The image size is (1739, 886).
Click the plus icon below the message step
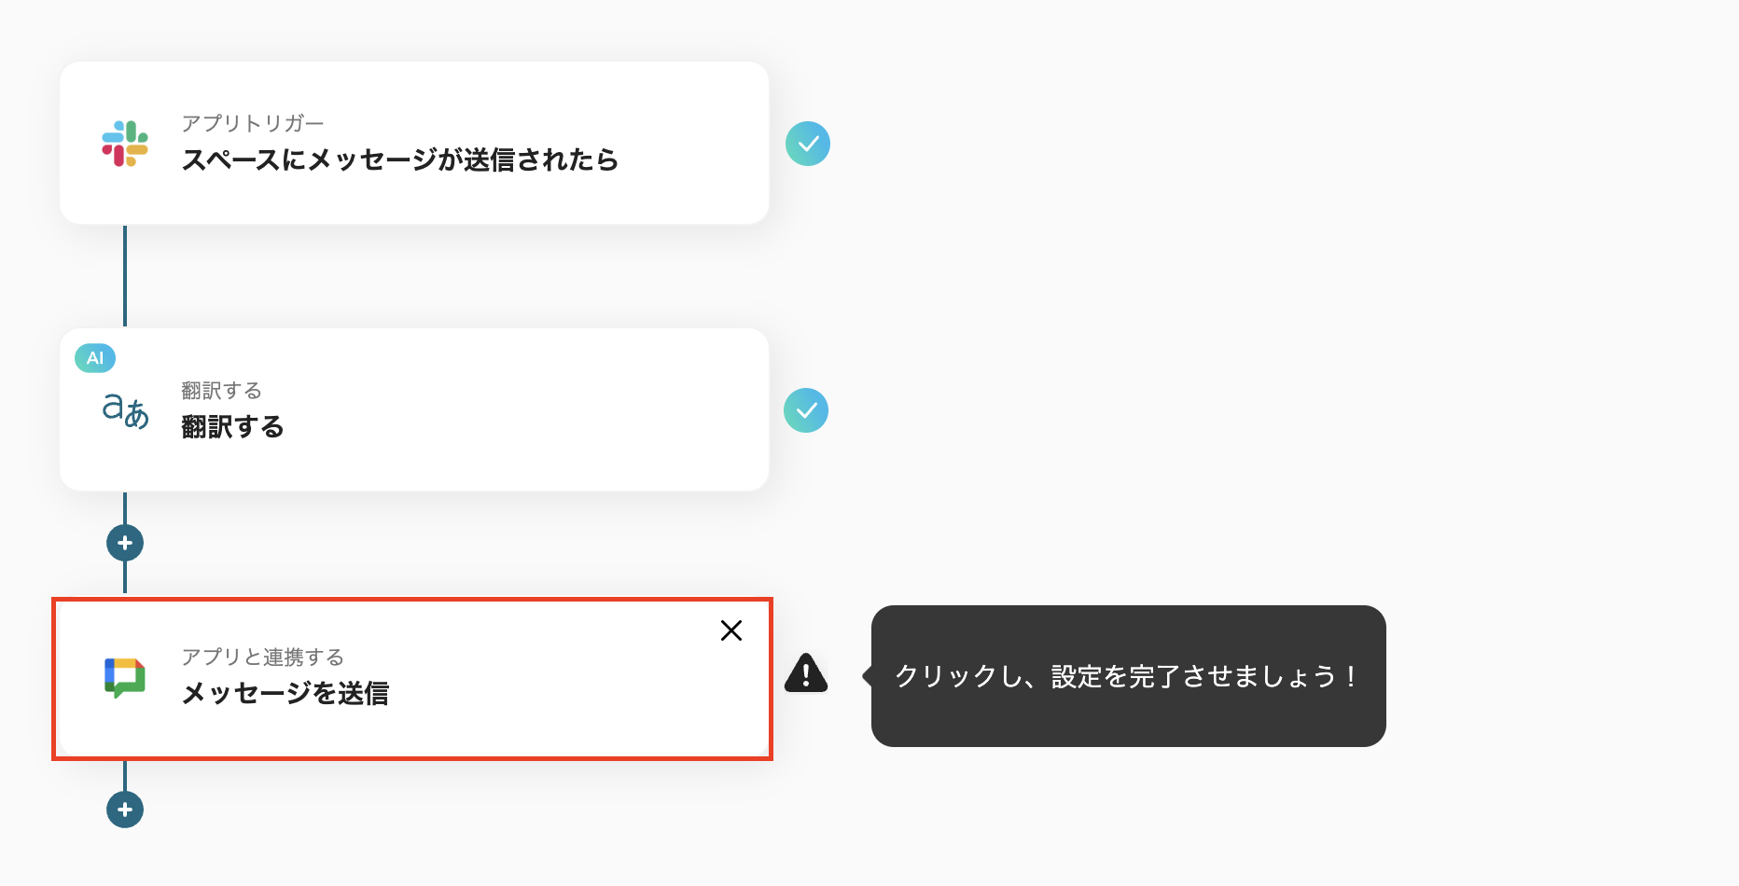[x=125, y=810]
